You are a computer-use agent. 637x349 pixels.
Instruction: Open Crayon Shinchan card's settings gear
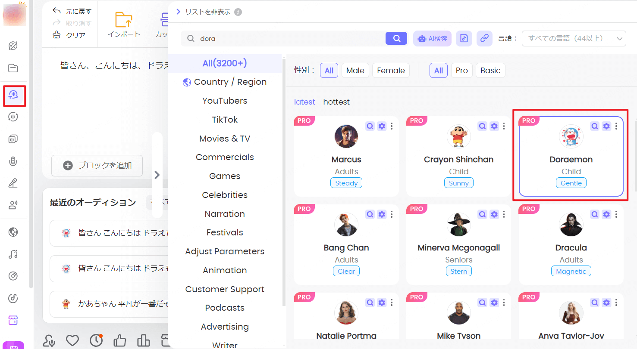coord(494,126)
